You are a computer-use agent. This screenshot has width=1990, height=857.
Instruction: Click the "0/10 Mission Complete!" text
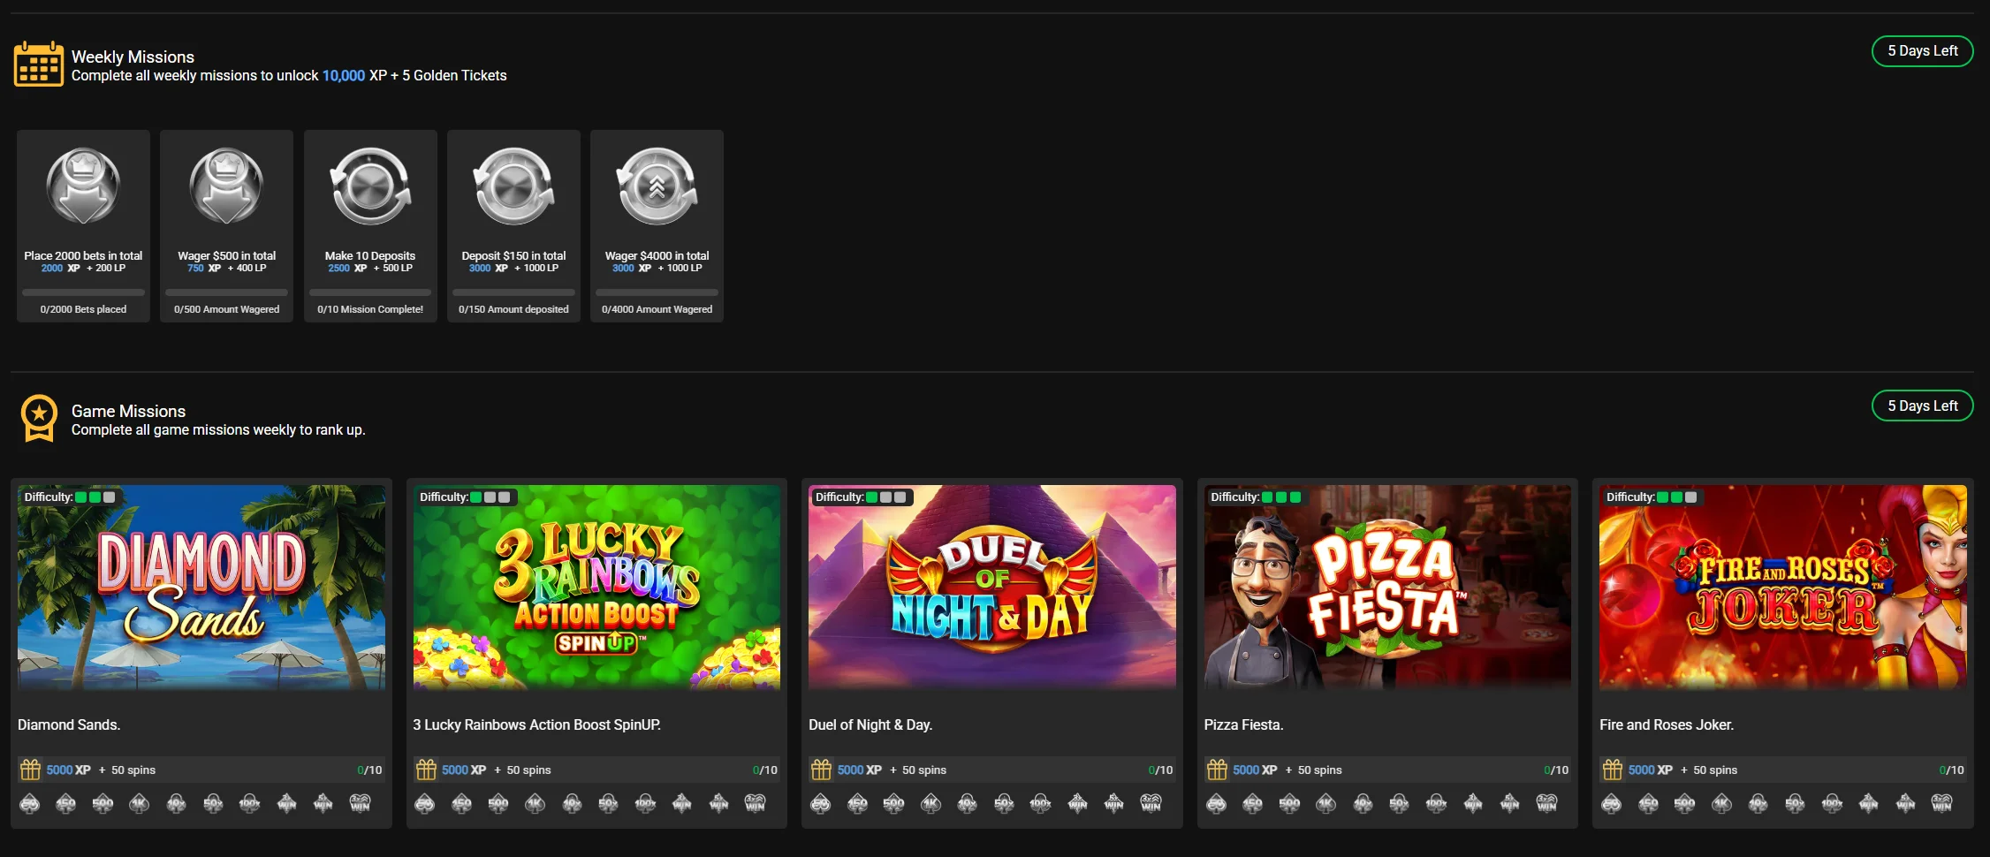370,309
